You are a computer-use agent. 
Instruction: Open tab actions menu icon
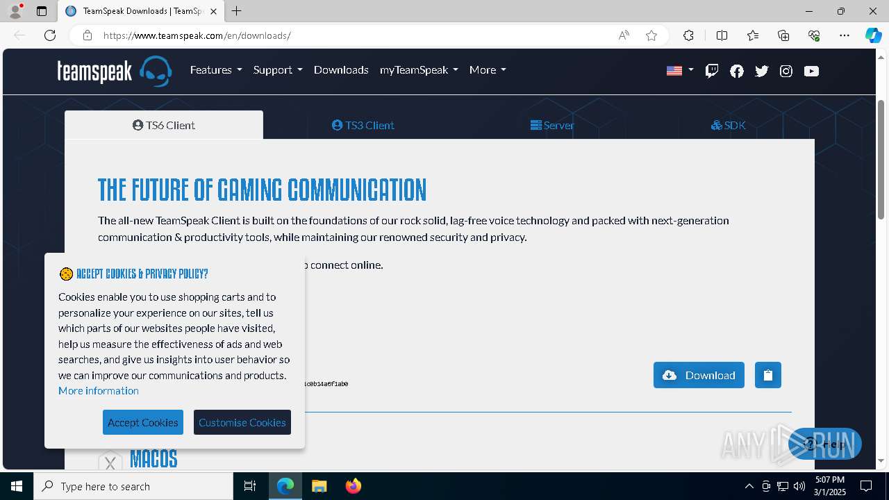click(42, 11)
